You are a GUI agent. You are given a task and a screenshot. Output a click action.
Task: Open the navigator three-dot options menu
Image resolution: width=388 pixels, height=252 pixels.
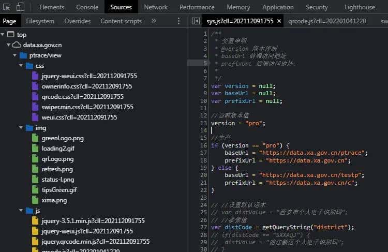[x=179, y=21]
